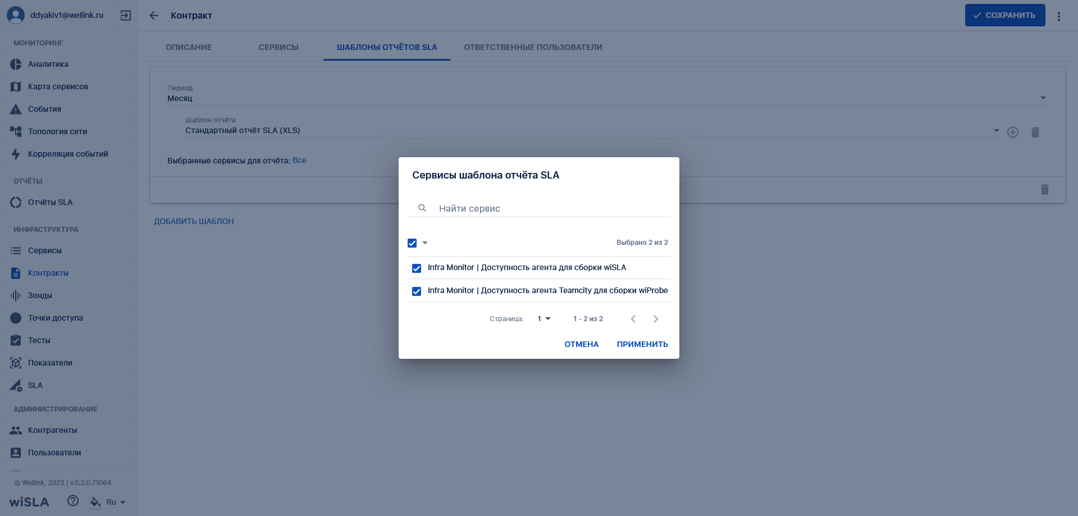
Task: Open Контракты in the sidebar
Action: (68, 273)
